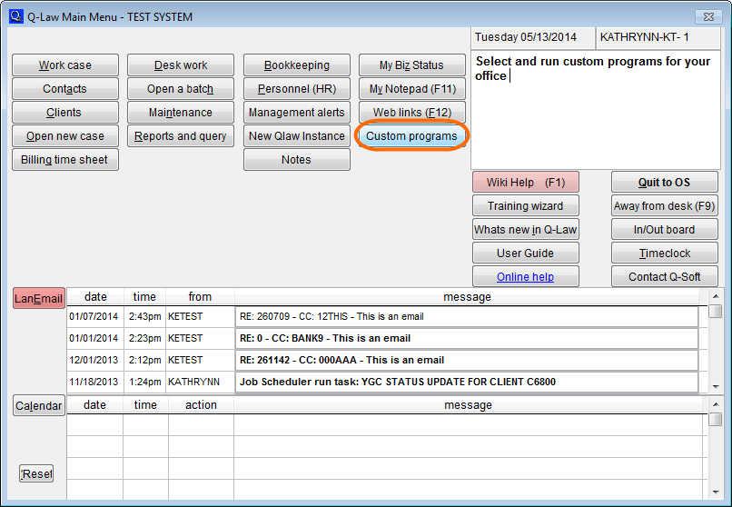732x507 pixels.
Task: Click calendar list scroll down arrow
Action: coord(715,492)
